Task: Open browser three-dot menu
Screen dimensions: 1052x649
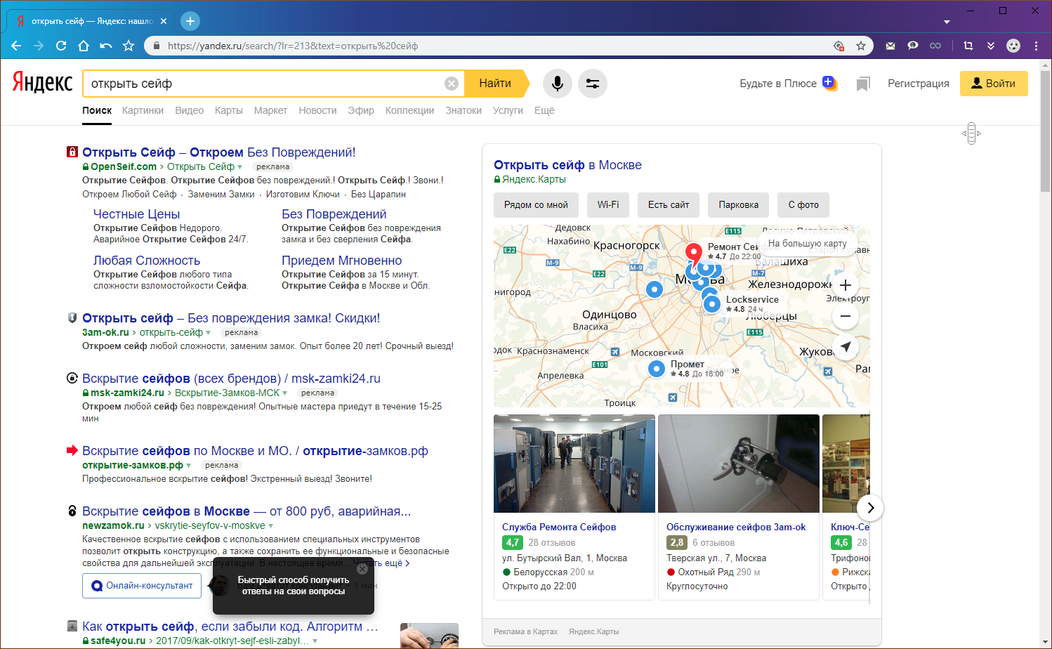Action: click(x=1036, y=46)
